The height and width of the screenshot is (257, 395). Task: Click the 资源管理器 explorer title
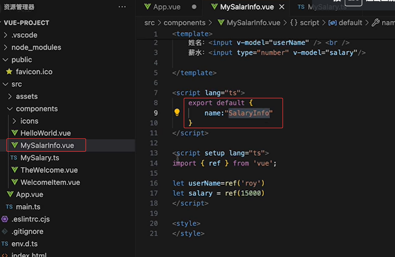[19, 7]
